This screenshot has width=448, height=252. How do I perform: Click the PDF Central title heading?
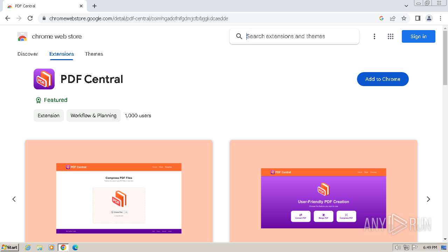tap(92, 79)
